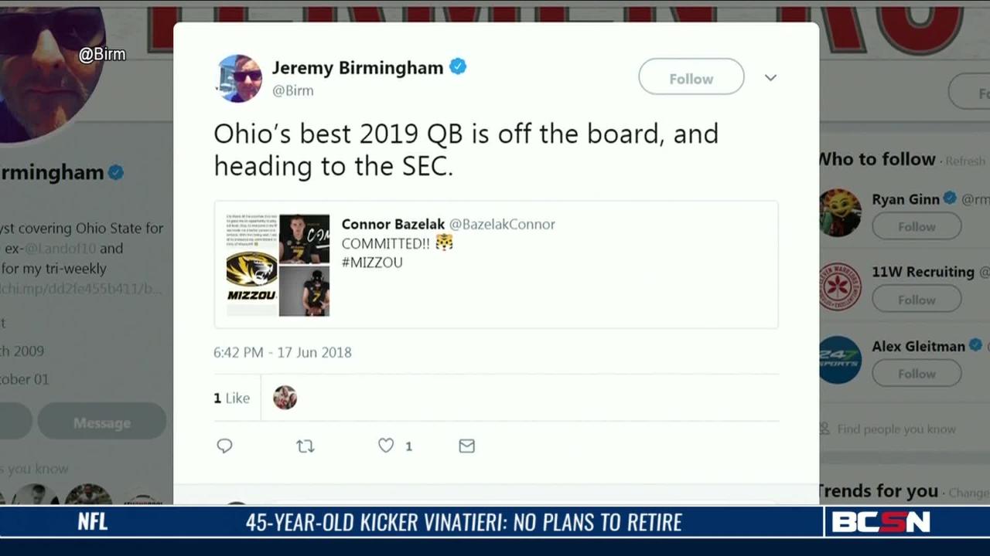Like the tweet with heart icon

[x=386, y=446]
